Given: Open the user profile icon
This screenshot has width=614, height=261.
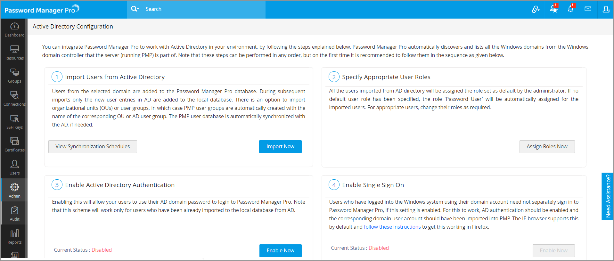Looking at the screenshot, I should (606, 9).
